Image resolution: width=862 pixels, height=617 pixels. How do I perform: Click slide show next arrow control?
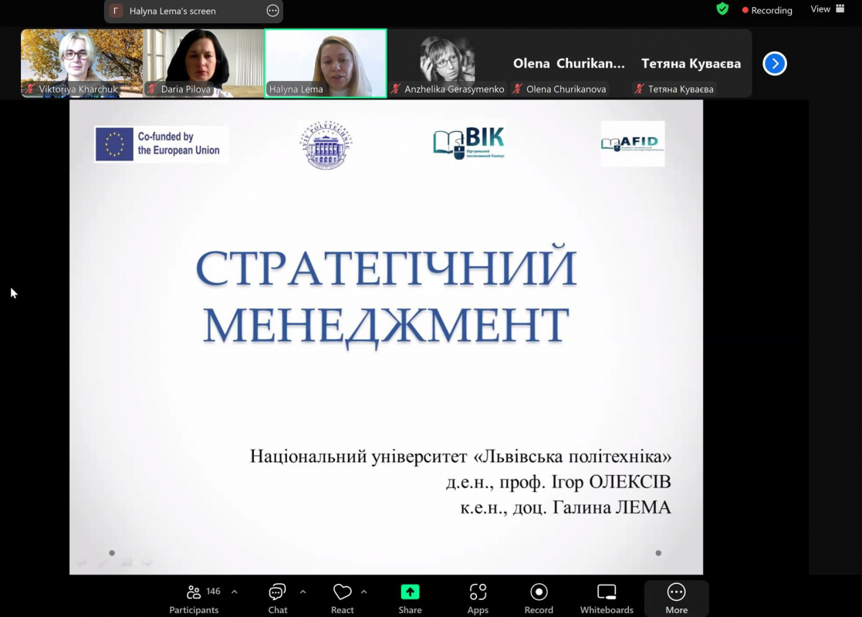(x=147, y=562)
